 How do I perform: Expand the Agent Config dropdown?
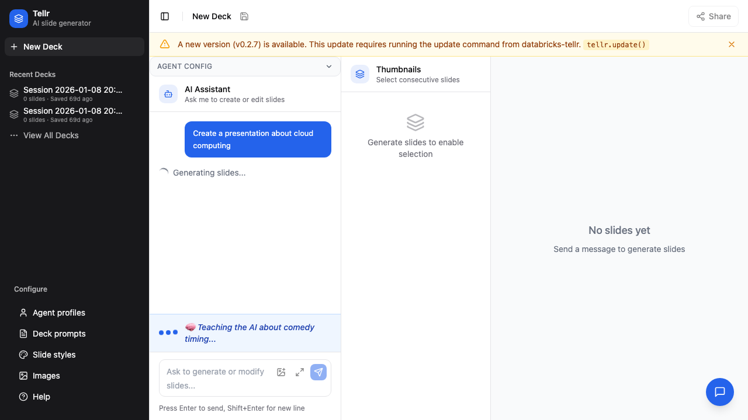point(328,66)
